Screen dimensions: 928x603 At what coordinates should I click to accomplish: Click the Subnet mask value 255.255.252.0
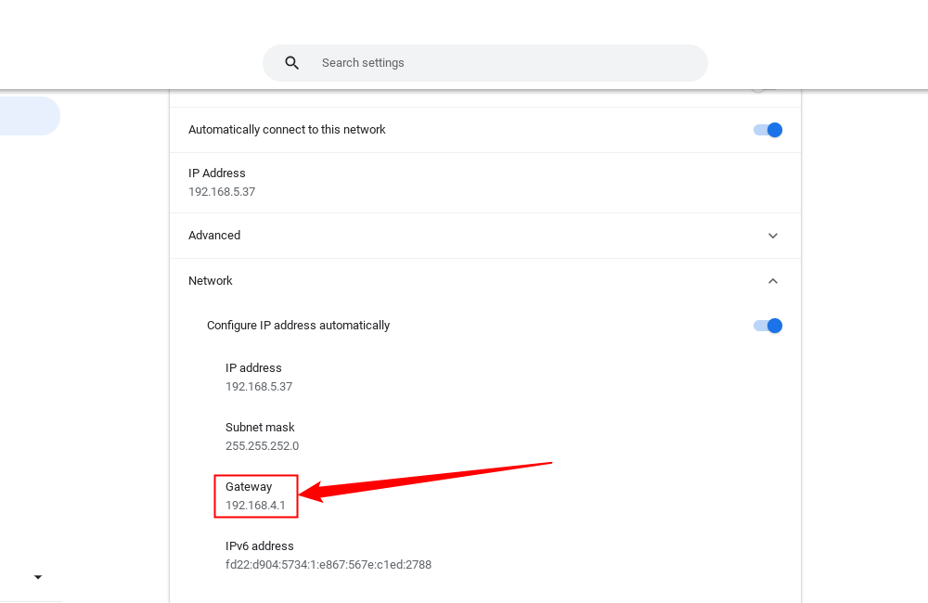tap(262, 445)
